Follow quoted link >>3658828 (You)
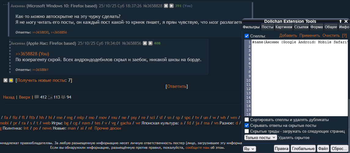350x153 pixels. [32, 54]
